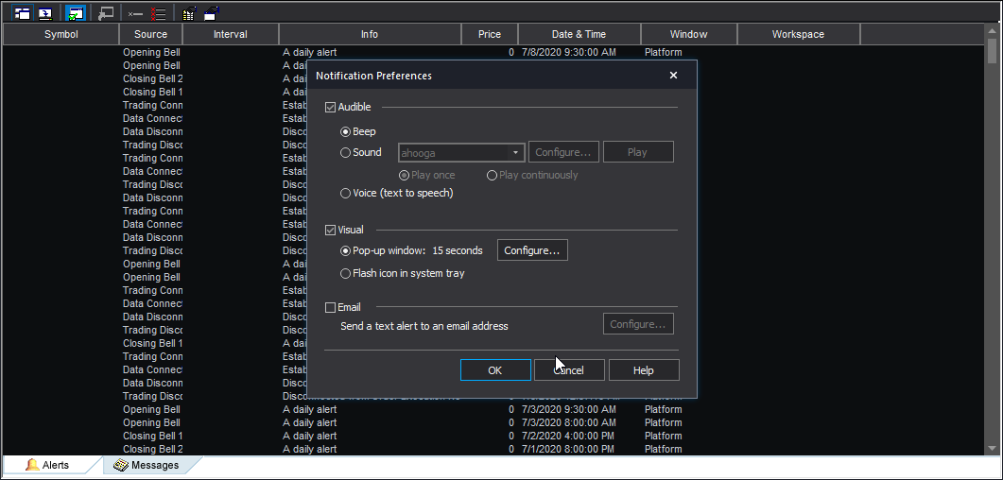Click the bell icon on Alerts tab
The width and height of the screenshot is (1003, 480).
(x=32, y=465)
